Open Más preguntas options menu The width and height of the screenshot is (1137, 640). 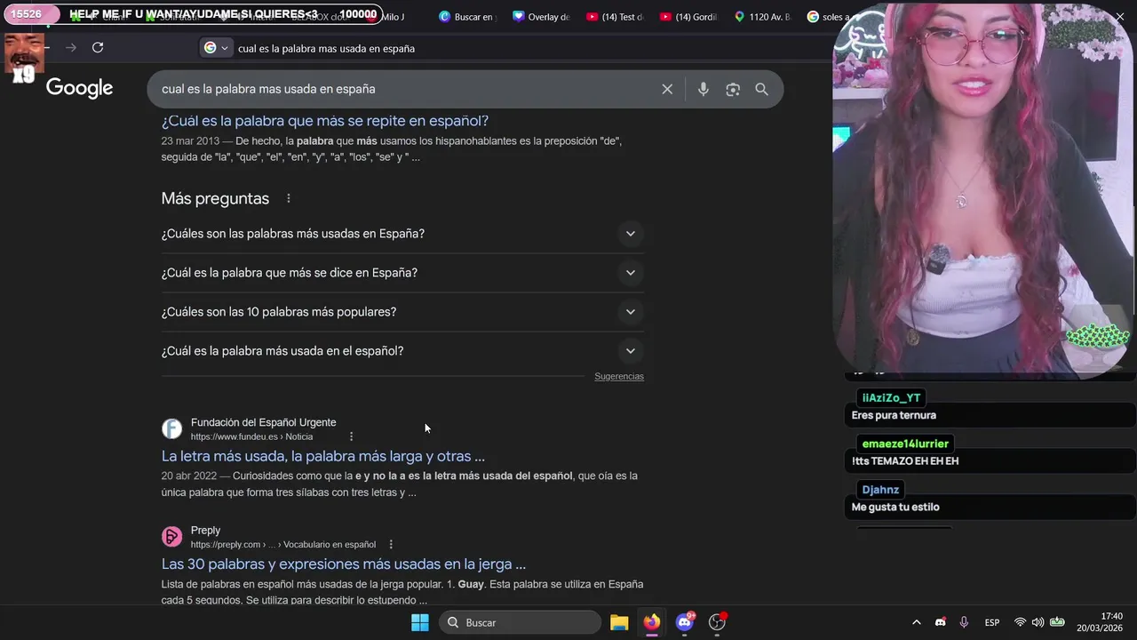coord(289,198)
